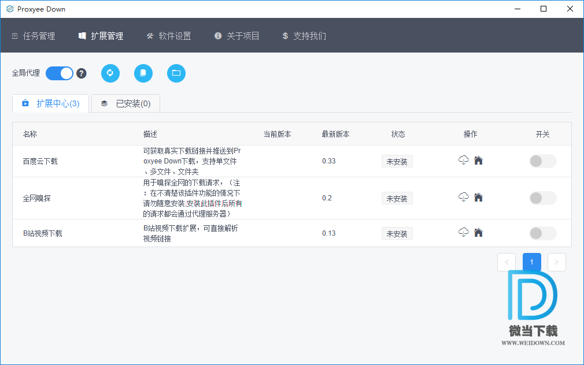Click the 全局代理 label
The height and width of the screenshot is (365, 584).
pos(25,73)
